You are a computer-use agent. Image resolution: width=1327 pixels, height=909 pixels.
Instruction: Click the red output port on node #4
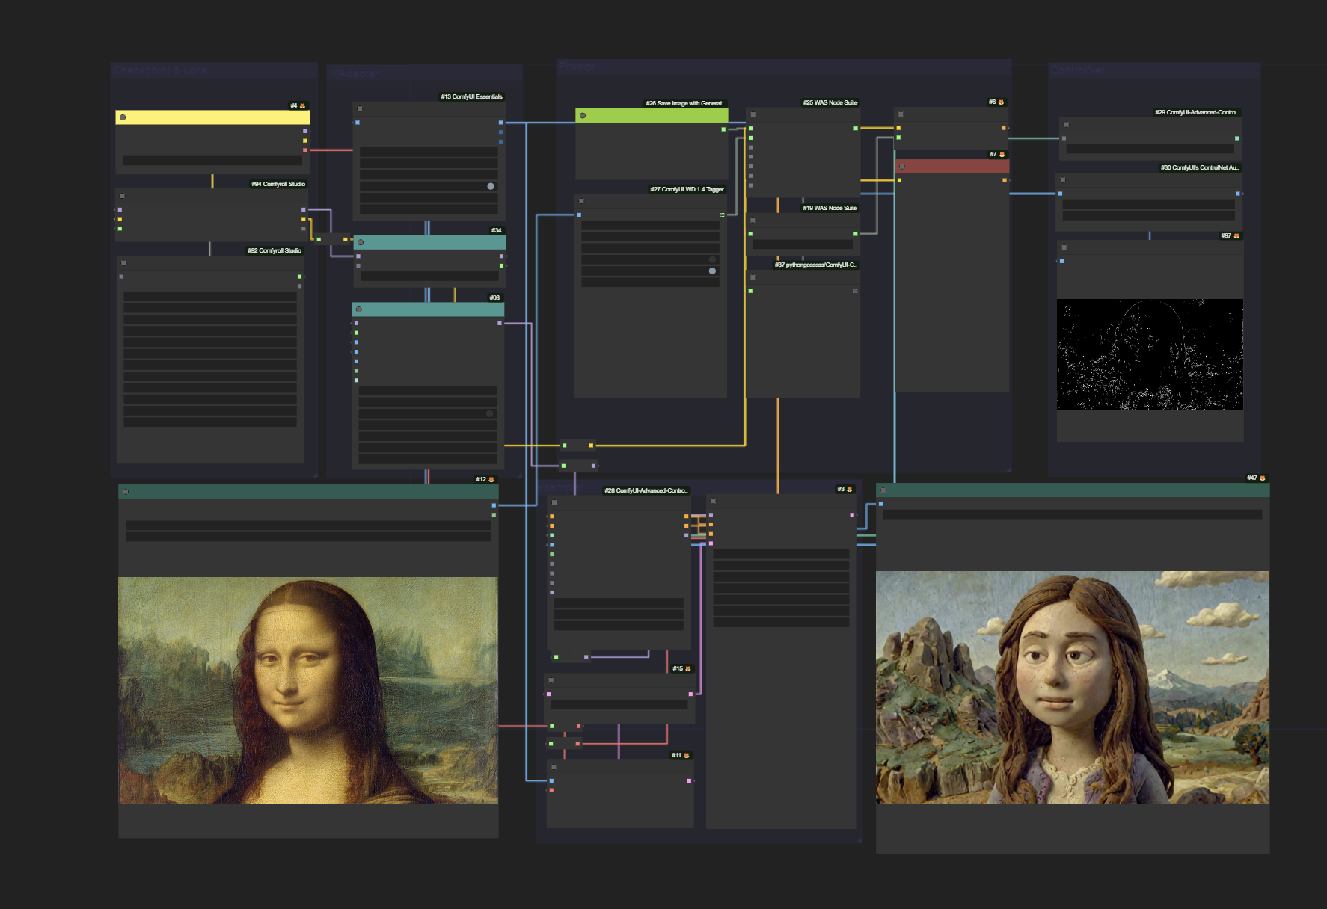304,150
